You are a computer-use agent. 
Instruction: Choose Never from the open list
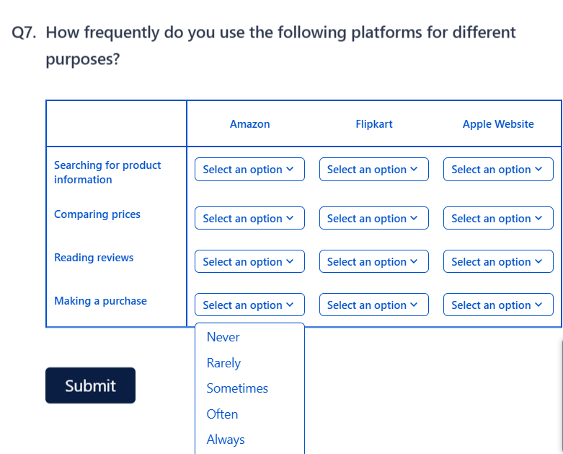[223, 337]
